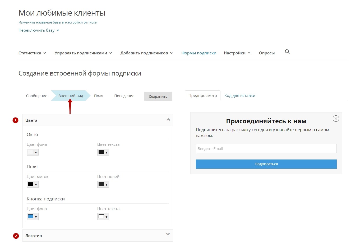Click Изменить название базы link
The image size is (360, 249).
click(58, 22)
